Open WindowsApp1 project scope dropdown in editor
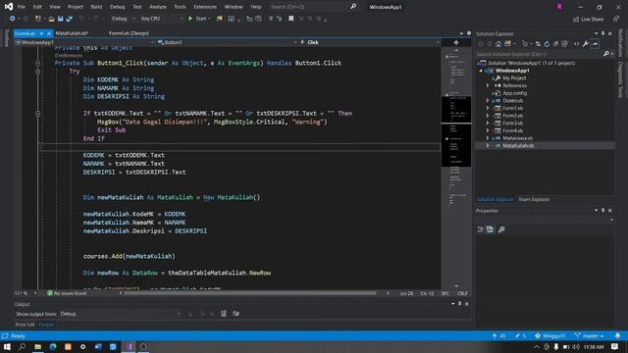The width and height of the screenshot is (628, 353). click(x=84, y=42)
